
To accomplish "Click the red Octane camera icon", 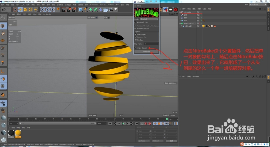I will [175, 10].
